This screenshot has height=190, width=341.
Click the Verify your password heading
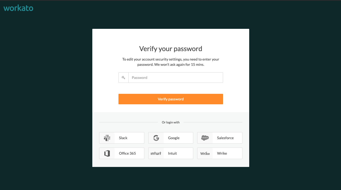pyautogui.click(x=170, y=49)
